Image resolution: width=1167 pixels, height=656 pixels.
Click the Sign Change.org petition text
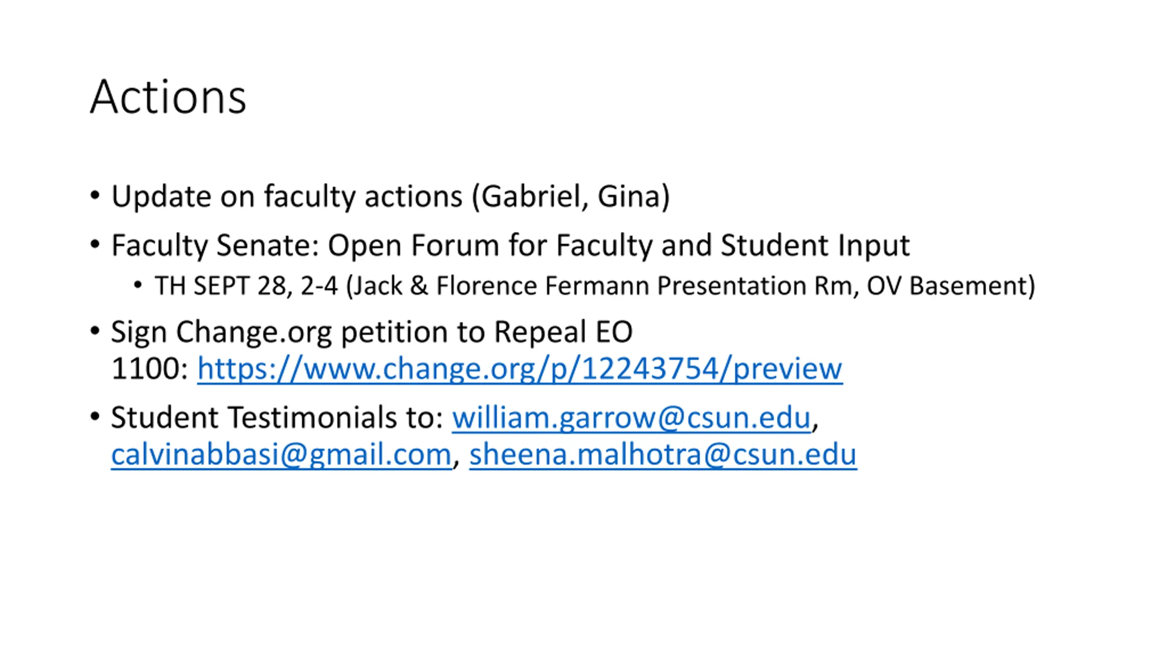(x=372, y=332)
